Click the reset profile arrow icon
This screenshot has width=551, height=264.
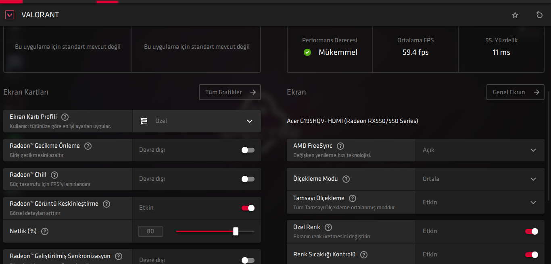click(539, 15)
